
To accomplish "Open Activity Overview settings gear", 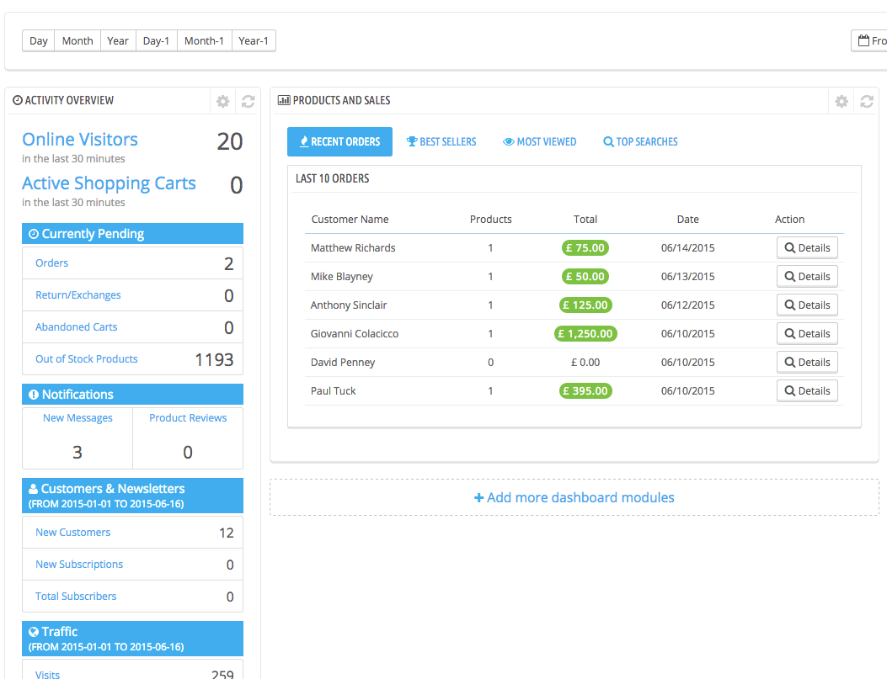I will (x=223, y=101).
